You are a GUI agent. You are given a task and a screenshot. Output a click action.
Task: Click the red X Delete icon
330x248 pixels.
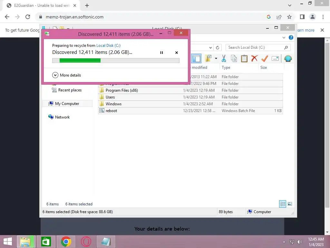254,58
